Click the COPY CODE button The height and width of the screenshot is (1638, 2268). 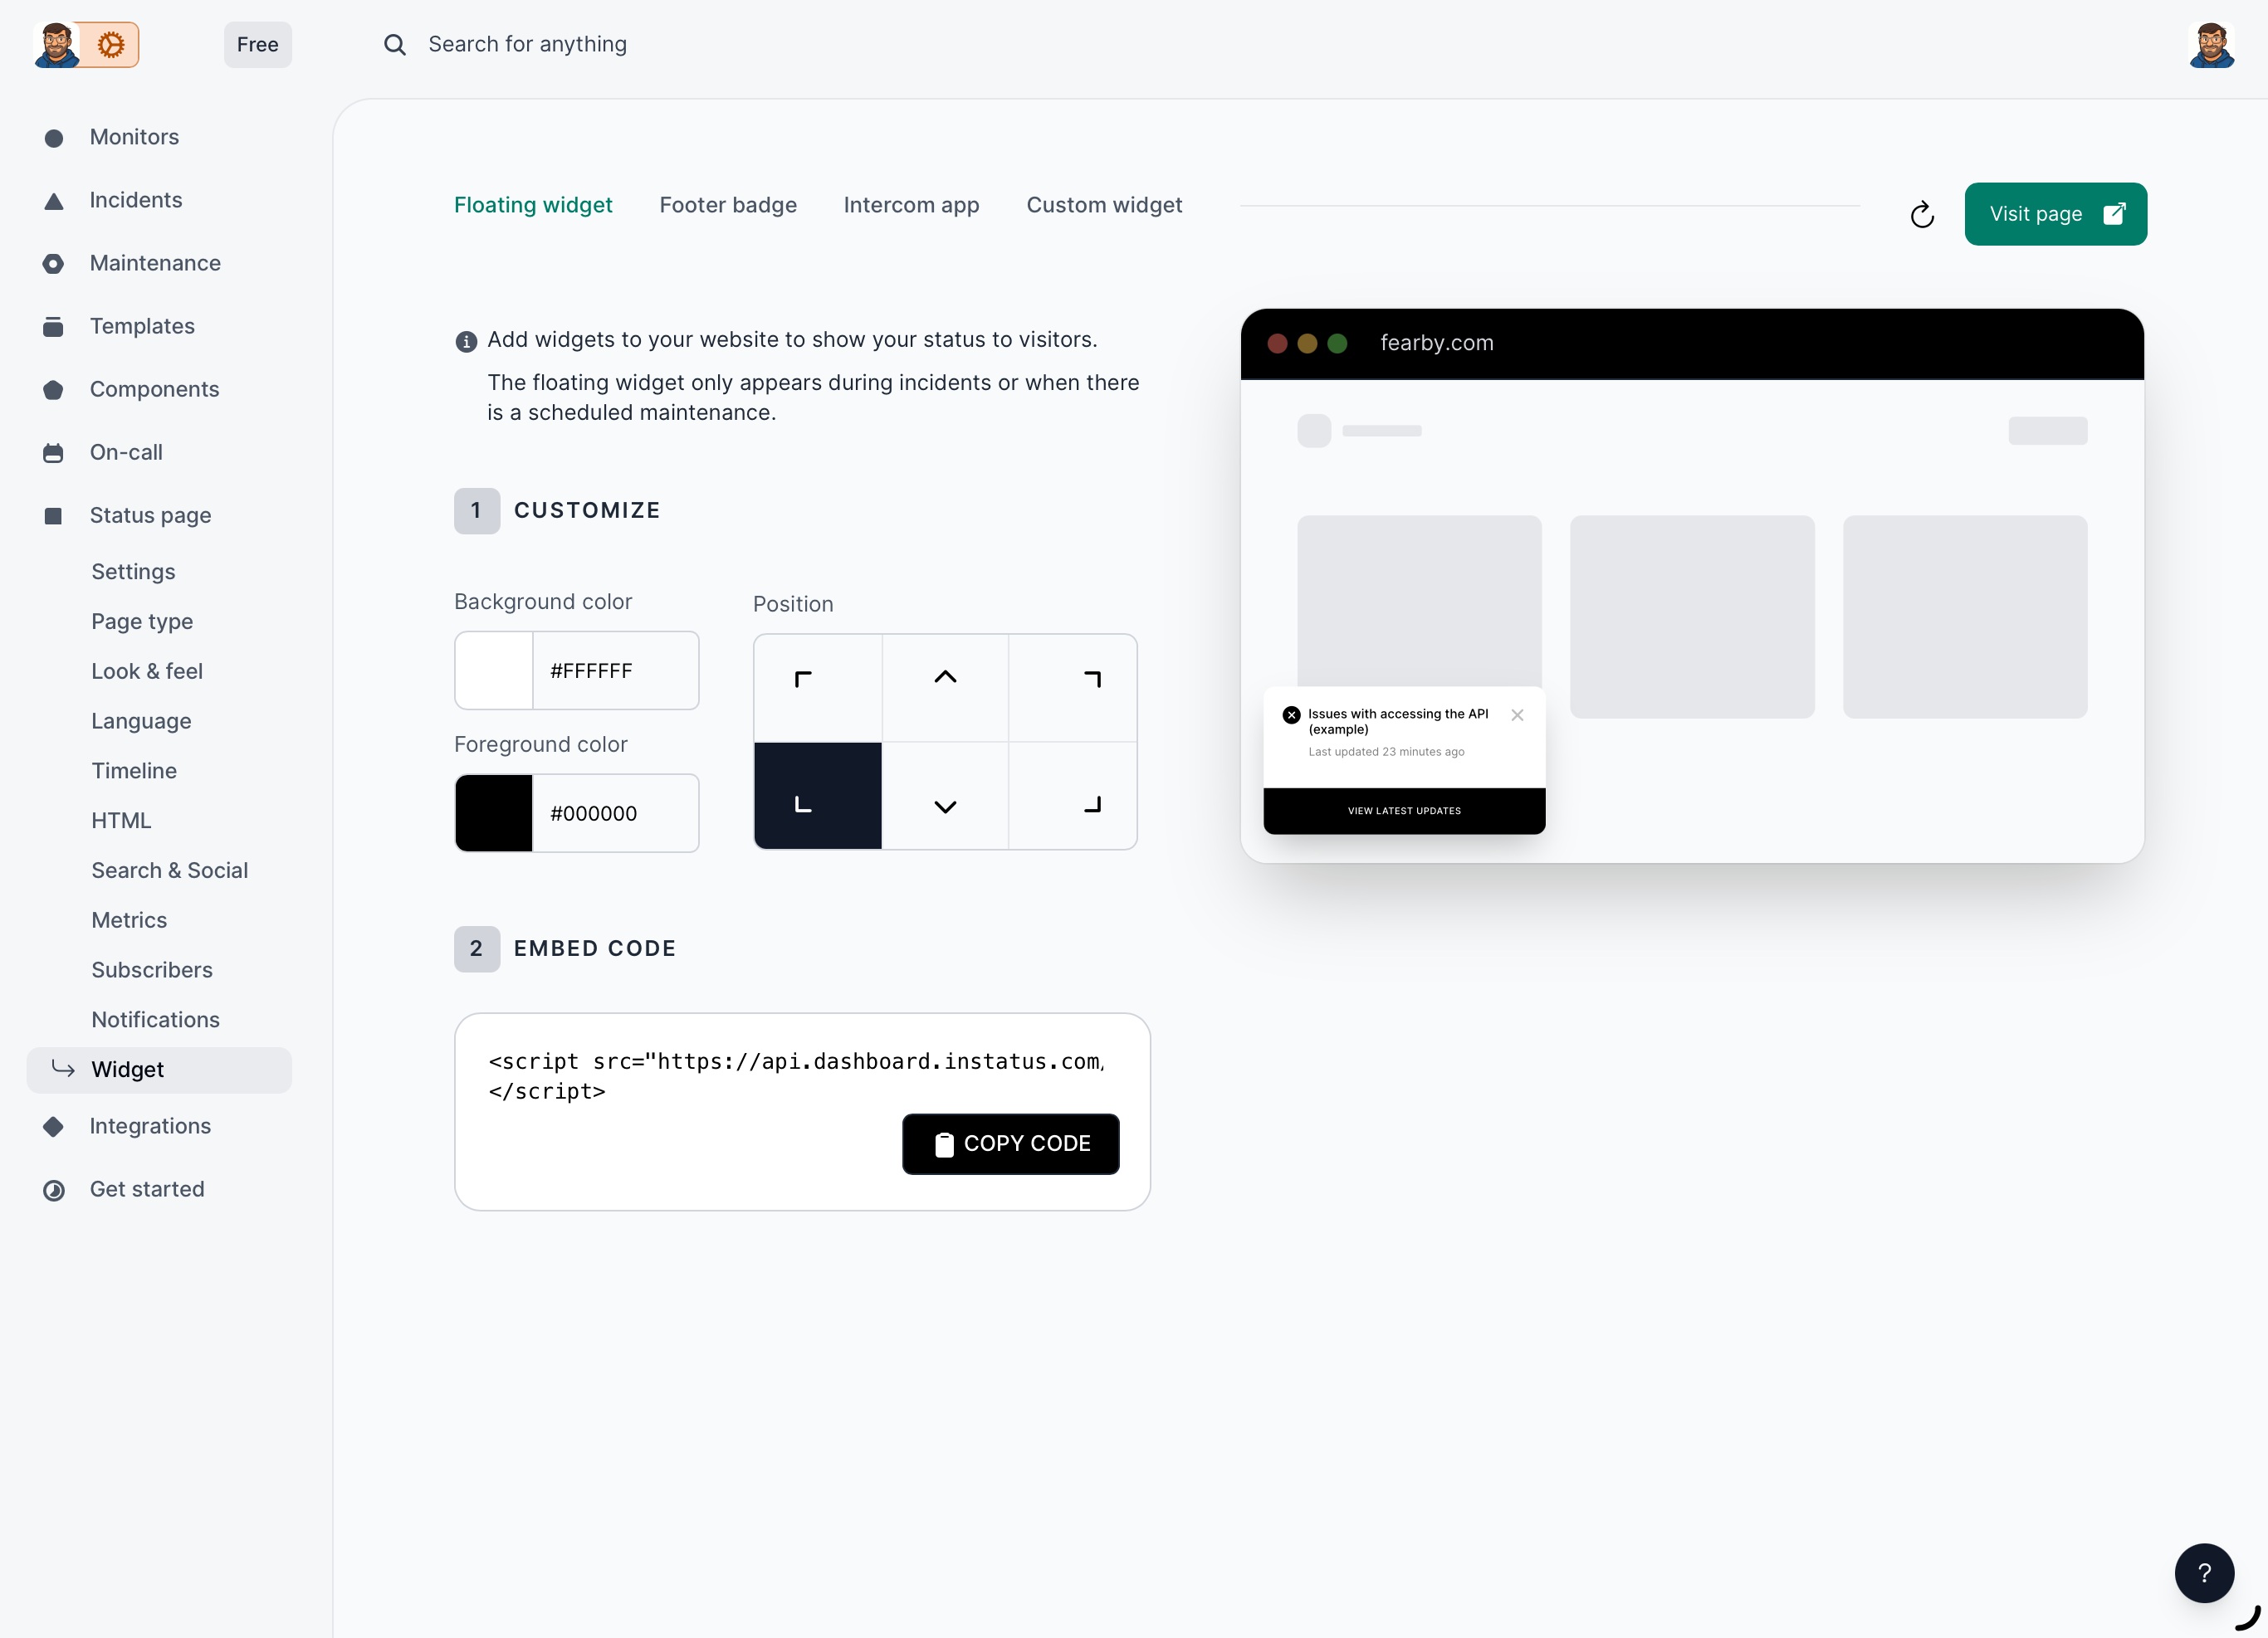click(x=1010, y=1144)
